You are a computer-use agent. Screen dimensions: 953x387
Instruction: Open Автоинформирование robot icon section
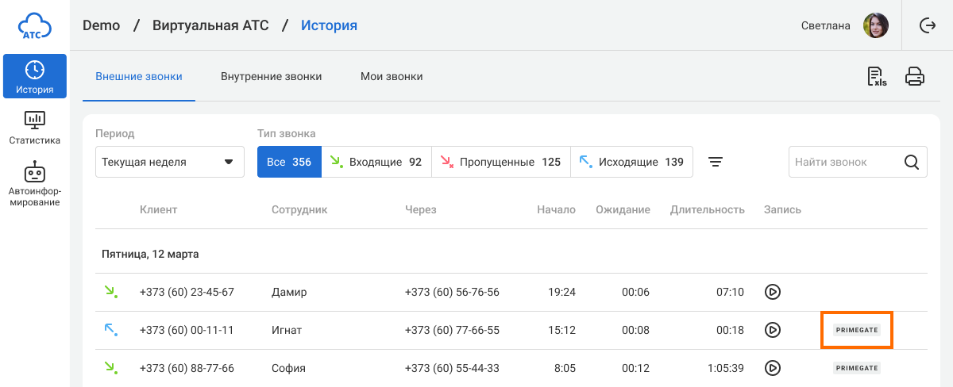[34, 183]
